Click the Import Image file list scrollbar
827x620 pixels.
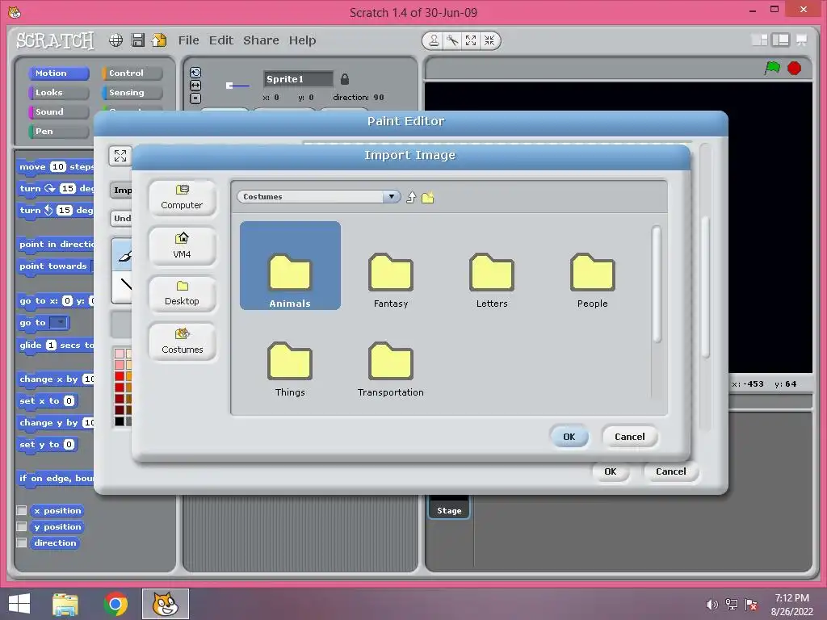pos(657,285)
